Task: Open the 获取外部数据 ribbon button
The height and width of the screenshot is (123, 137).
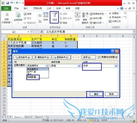Action: pyautogui.click(x=7, y=18)
